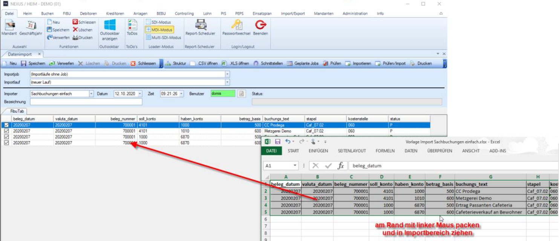Toggle the fourth row checkbox in the grid

[x=6, y=143]
